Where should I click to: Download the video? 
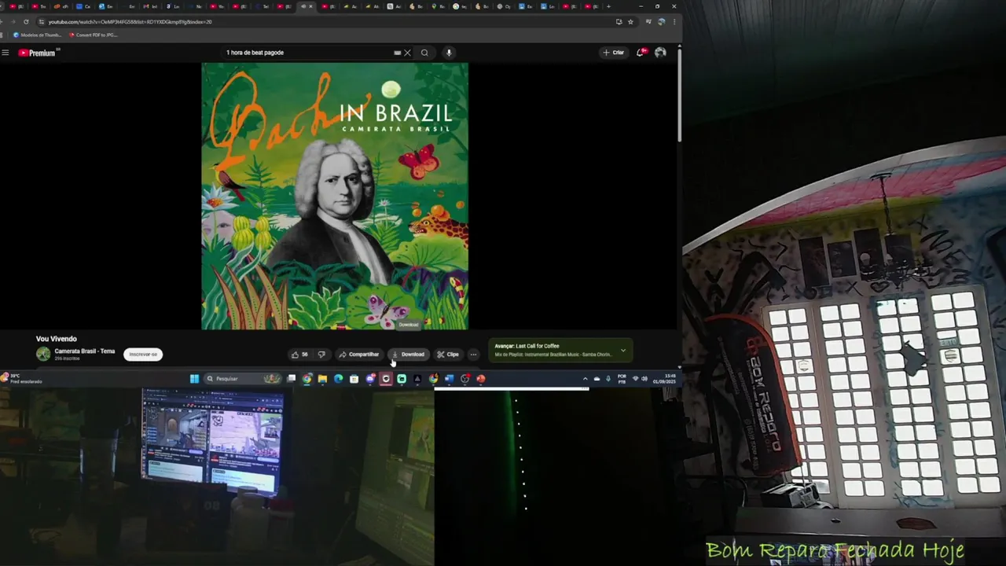point(408,355)
